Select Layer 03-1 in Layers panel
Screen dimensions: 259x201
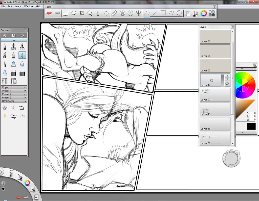[x=215, y=95]
